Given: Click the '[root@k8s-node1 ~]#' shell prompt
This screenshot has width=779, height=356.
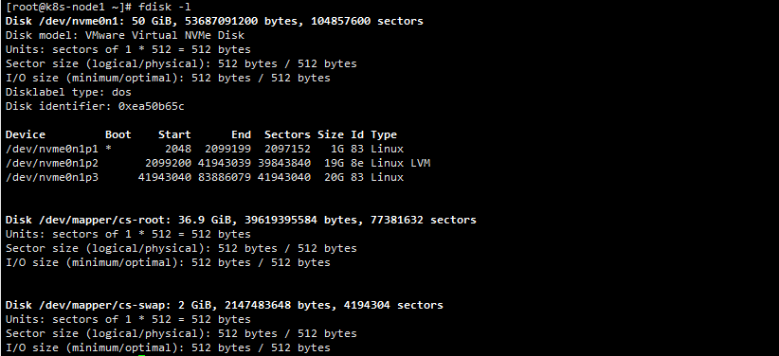Looking at the screenshot, I should coord(68,7).
